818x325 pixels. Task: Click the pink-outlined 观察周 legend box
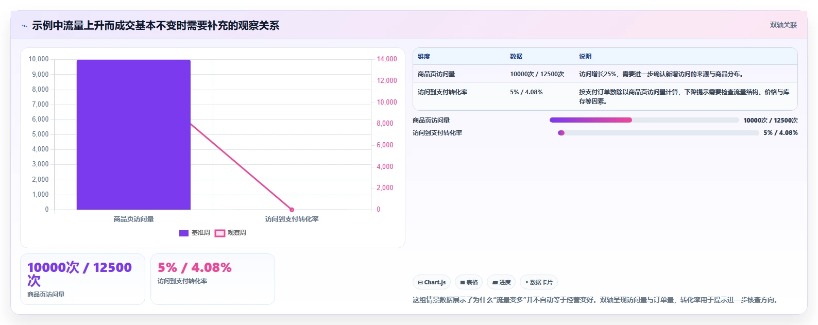220,233
